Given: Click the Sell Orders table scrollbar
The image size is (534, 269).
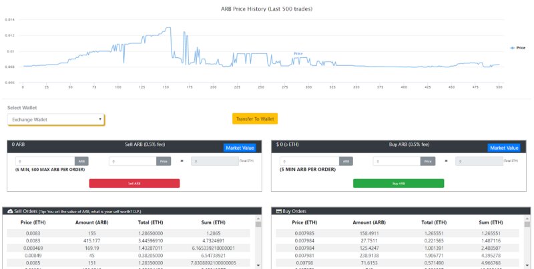Looking at the screenshot, I should 259,246.
